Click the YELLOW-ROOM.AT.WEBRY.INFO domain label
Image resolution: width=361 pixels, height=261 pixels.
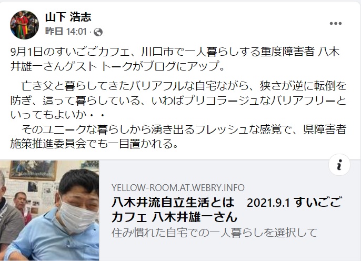click(x=178, y=188)
